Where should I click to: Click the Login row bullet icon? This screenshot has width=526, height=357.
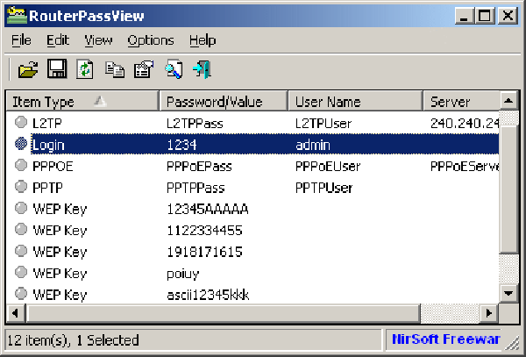[21, 144]
